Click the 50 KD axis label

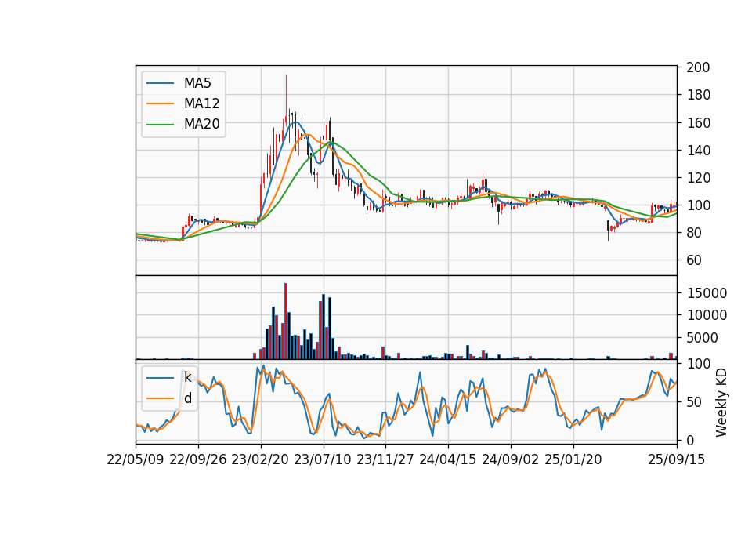click(694, 401)
